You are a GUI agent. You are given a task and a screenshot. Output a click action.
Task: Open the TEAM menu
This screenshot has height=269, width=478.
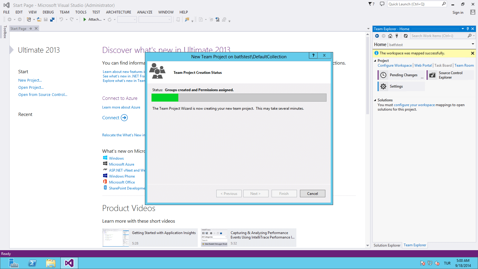pos(64,12)
